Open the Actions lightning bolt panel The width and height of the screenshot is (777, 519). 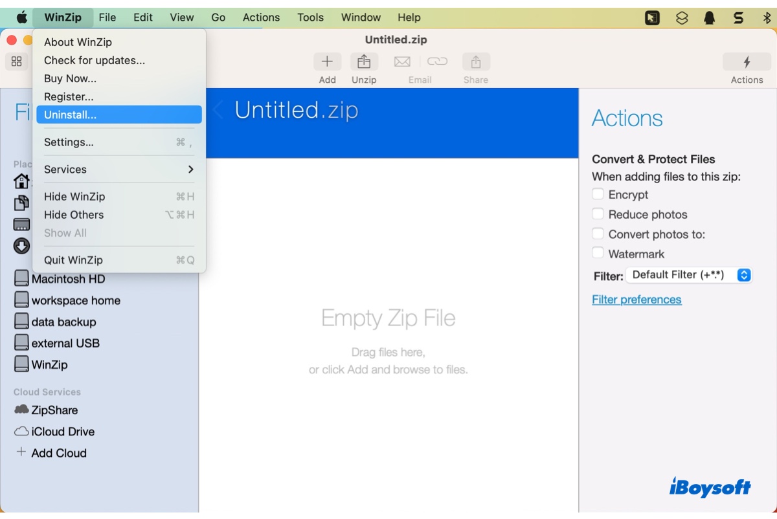coord(747,62)
